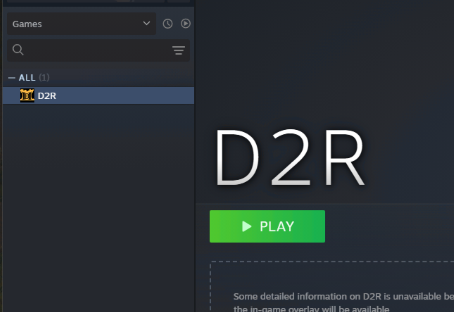Launch D2R with the PLAY button
The width and height of the screenshot is (454, 312).
(x=267, y=226)
